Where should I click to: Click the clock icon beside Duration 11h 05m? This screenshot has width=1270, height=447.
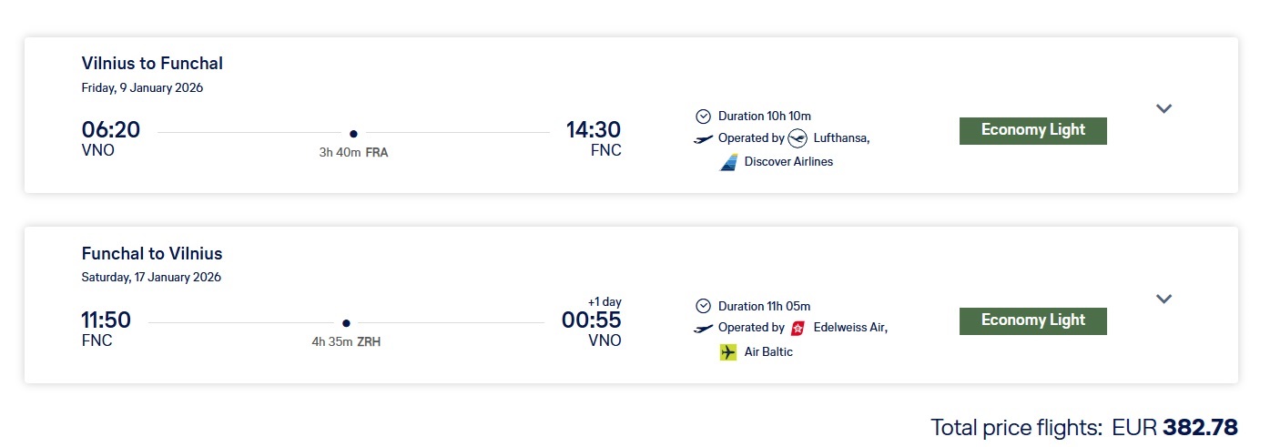[703, 306]
